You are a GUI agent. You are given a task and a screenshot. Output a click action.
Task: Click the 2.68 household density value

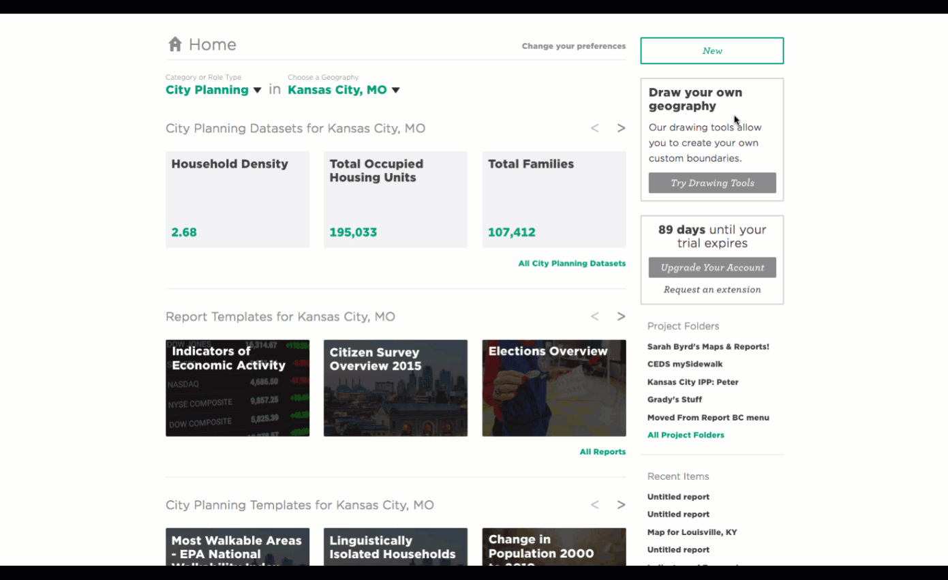pyautogui.click(x=184, y=232)
